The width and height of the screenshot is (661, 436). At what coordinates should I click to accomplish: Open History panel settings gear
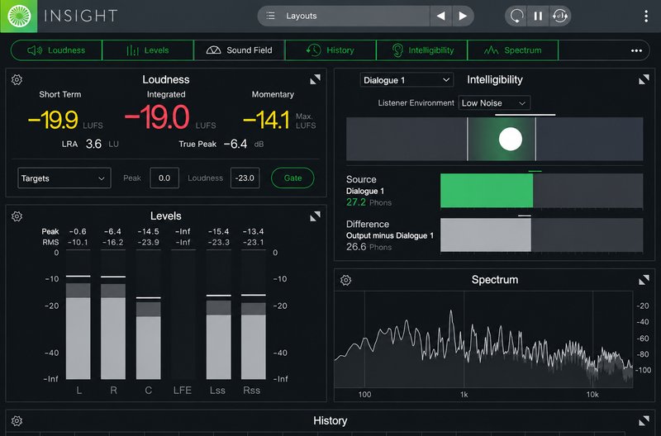coord(17,421)
